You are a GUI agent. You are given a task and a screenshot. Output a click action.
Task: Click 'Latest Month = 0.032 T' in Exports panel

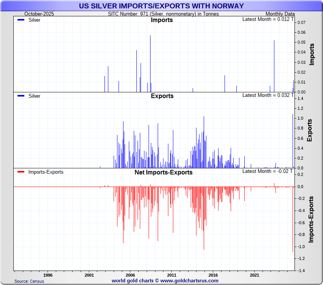click(268, 95)
